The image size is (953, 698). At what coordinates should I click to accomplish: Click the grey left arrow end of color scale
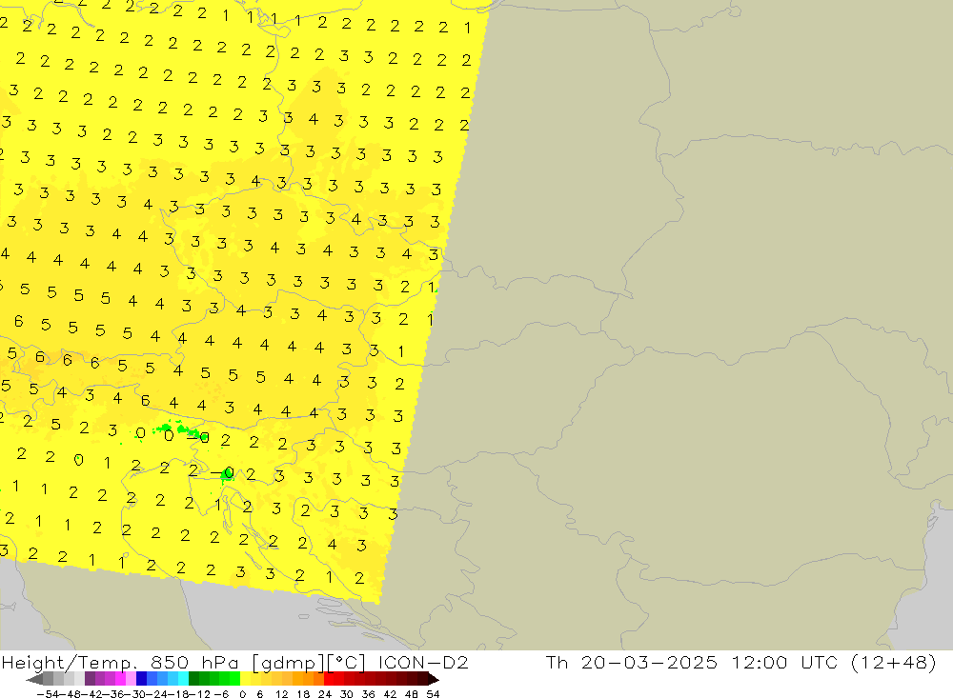tap(34, 679)
